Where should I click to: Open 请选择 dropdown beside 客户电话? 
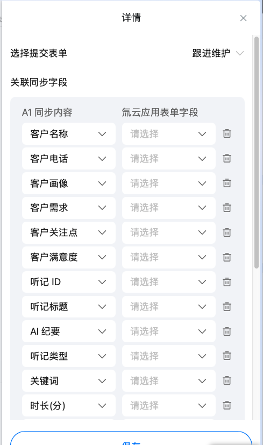click(x=168, y=158)
